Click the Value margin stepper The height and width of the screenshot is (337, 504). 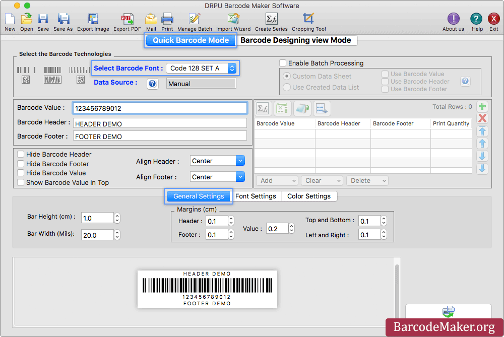coord(291,228)
